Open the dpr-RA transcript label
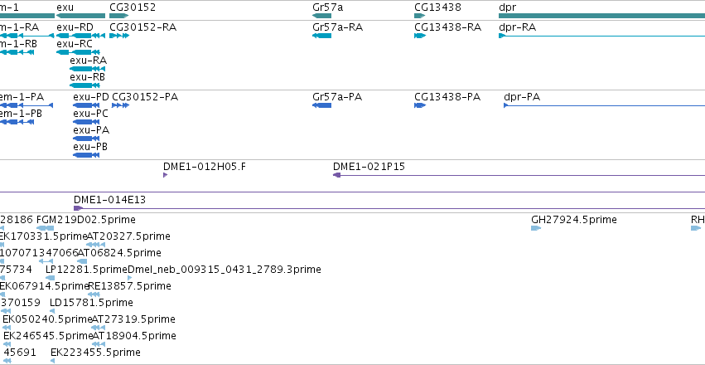 pos(518,27)
